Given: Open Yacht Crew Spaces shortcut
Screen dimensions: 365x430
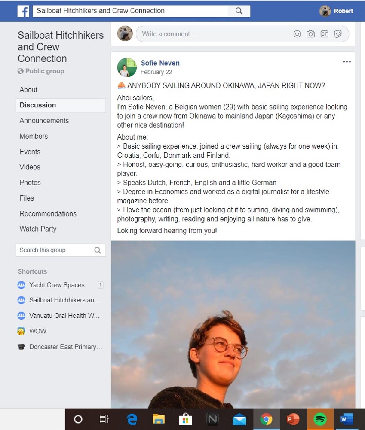Looking at the screenshot, I should [x=57, y=285].
